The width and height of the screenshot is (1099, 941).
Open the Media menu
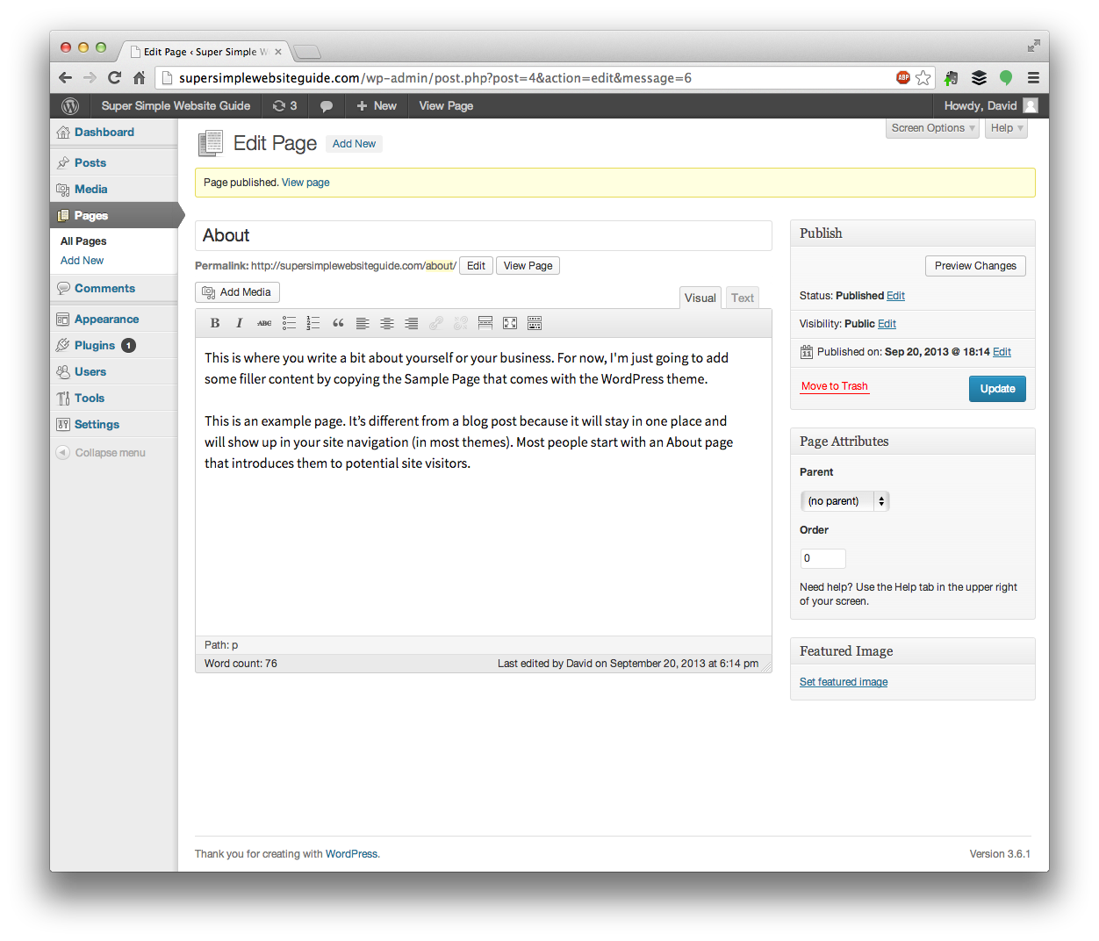(113, 190)
